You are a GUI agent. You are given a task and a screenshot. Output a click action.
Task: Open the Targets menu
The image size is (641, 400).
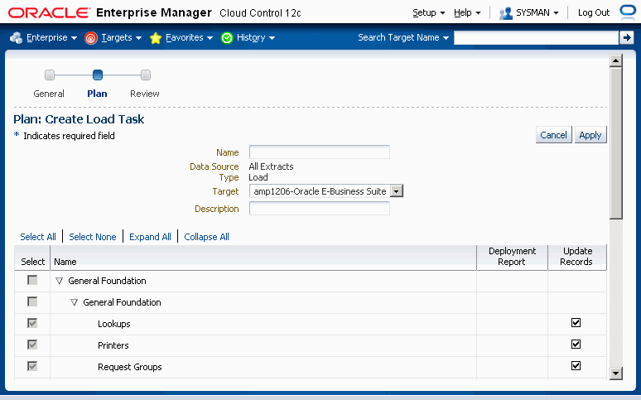[x=122, y=37]
